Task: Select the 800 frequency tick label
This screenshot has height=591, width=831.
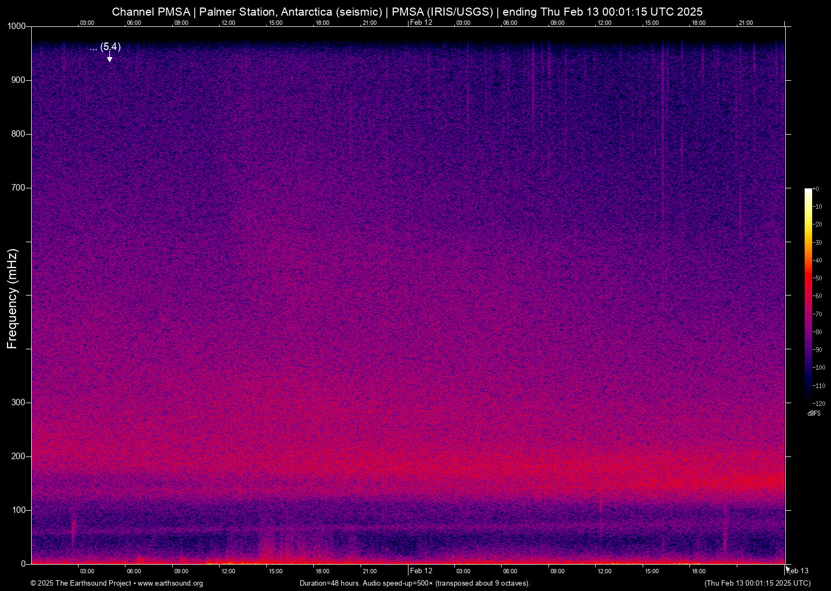Action: coord(18,134)
